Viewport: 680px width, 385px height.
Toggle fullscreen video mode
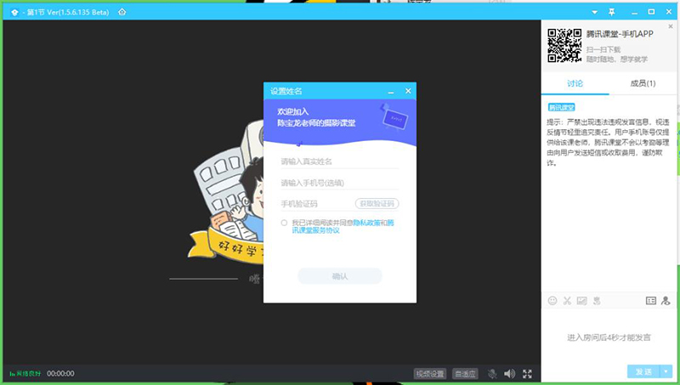528,373
